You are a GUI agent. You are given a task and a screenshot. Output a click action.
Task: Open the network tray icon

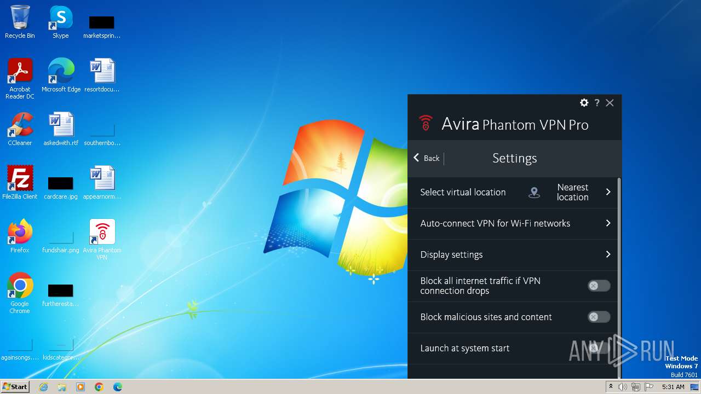click(636, 387)
